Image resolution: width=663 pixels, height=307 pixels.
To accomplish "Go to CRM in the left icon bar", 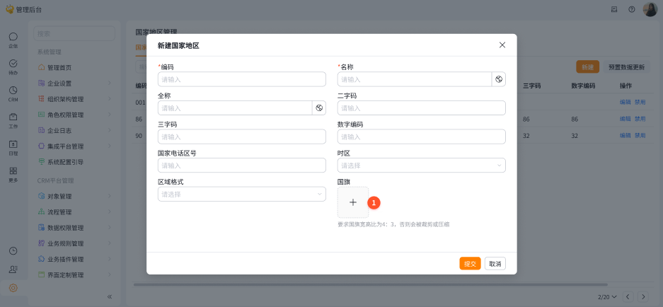I will 13,93.
